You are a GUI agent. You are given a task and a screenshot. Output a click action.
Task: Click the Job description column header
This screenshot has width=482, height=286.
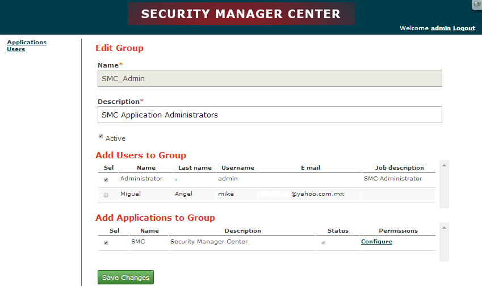[x=399, y=168]
